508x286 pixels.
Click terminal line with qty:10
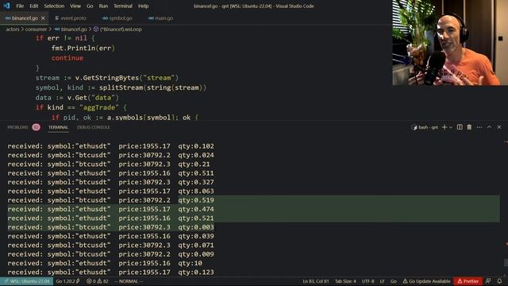pyautogui.click(x=105, y=263)
